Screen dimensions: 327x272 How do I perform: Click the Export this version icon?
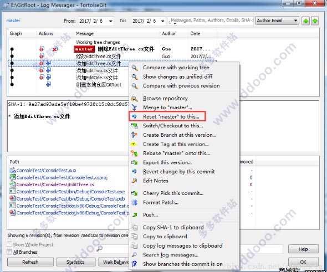pos(135,162)
